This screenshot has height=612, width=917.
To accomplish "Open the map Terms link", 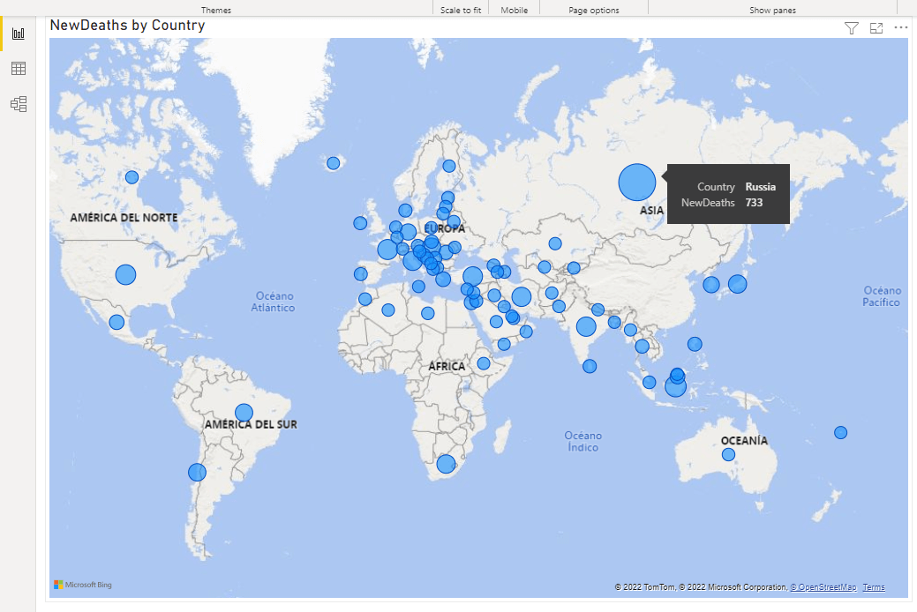I will (x=874, y=586).
